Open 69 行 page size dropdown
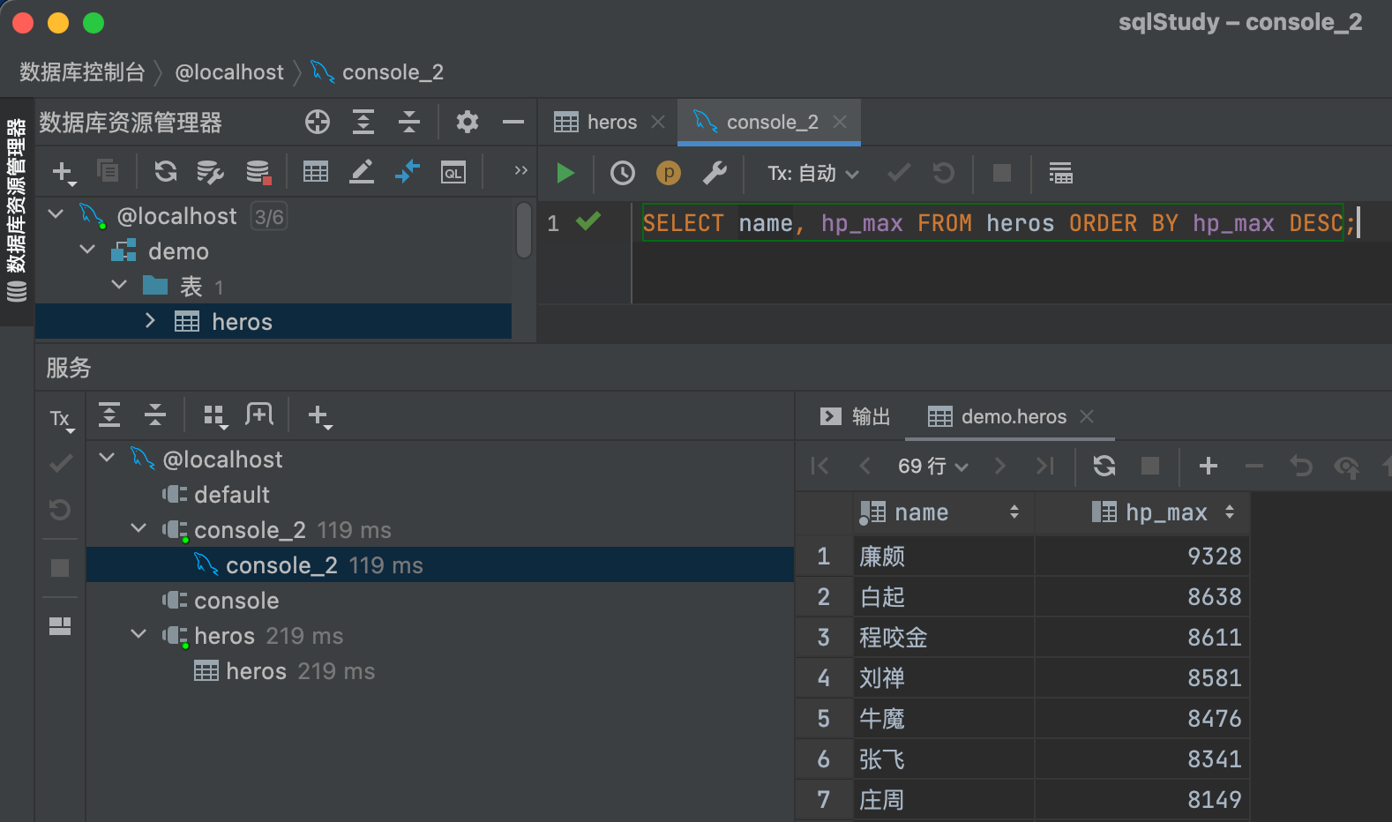 pyautogui.click(x=932, y=466)
